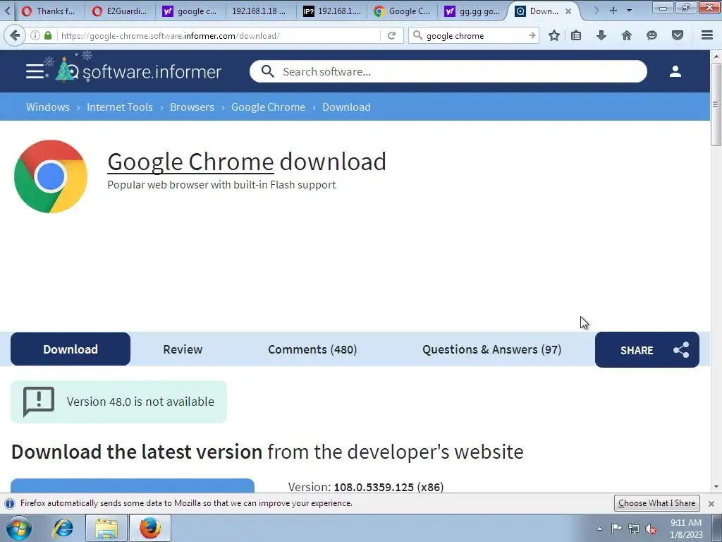Click the network tray icon

[634, 529]
